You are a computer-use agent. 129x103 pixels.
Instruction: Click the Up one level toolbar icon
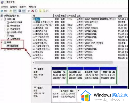click(x=11, y=11)
